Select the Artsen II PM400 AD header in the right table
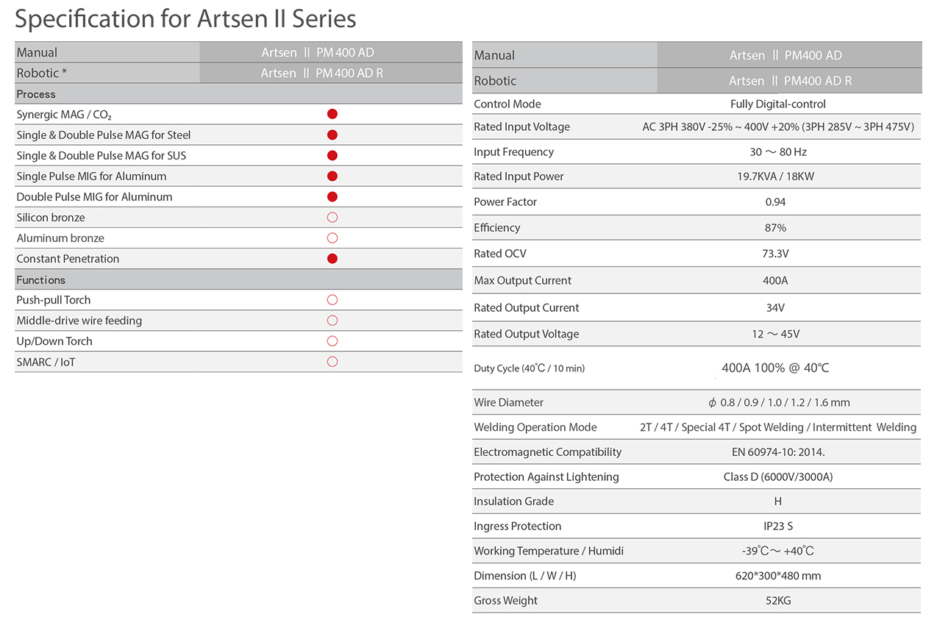The image size is (937, 625). [785, 55]
